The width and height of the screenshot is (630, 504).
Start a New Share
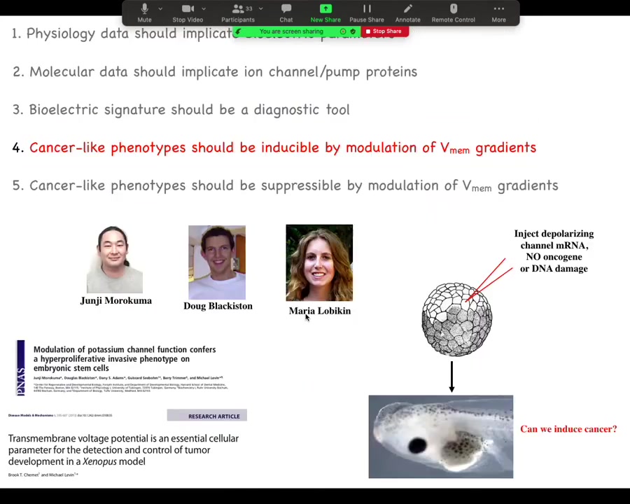pyautogui.click(x=325, y=13)
